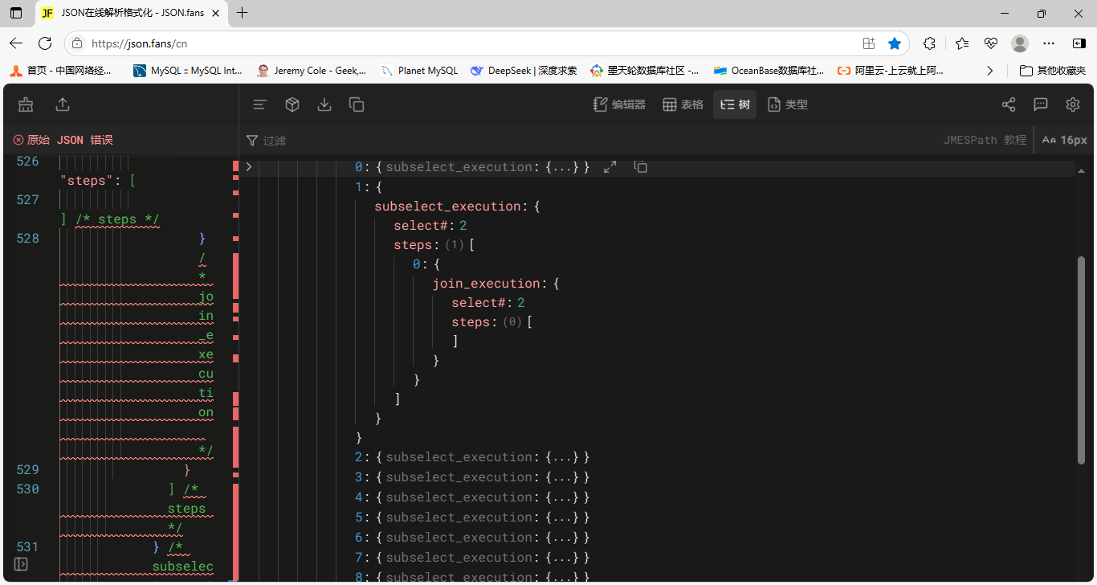Open the Jeremy Cole - Geek bookmark

click(x=312, y=71)
